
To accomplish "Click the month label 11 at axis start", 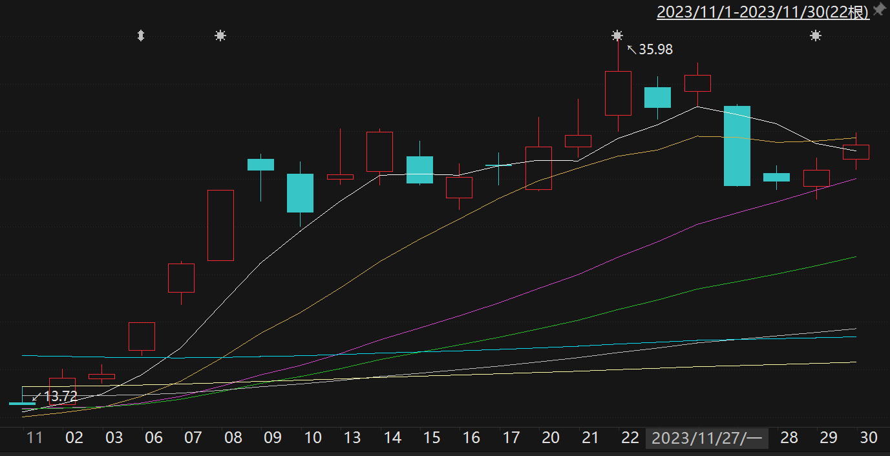I will [34, 438].
